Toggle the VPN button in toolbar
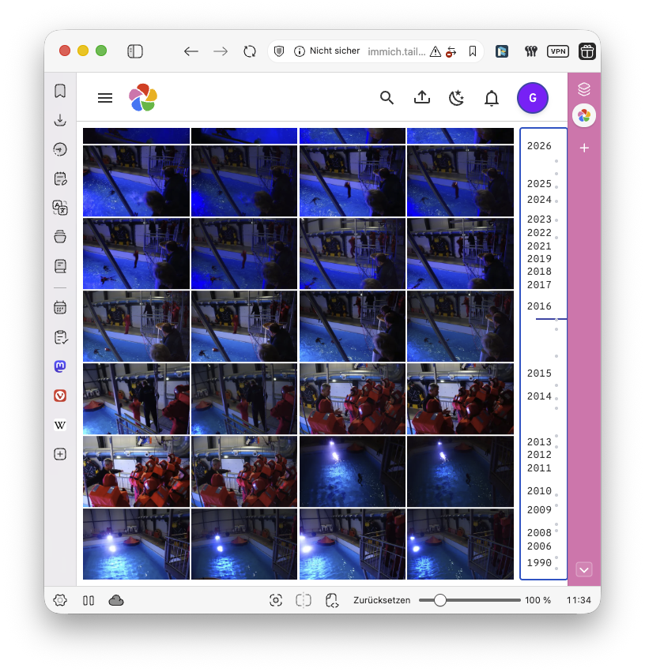Image resolution: width=645 pixels, height=672 pixels. point(558,51)
